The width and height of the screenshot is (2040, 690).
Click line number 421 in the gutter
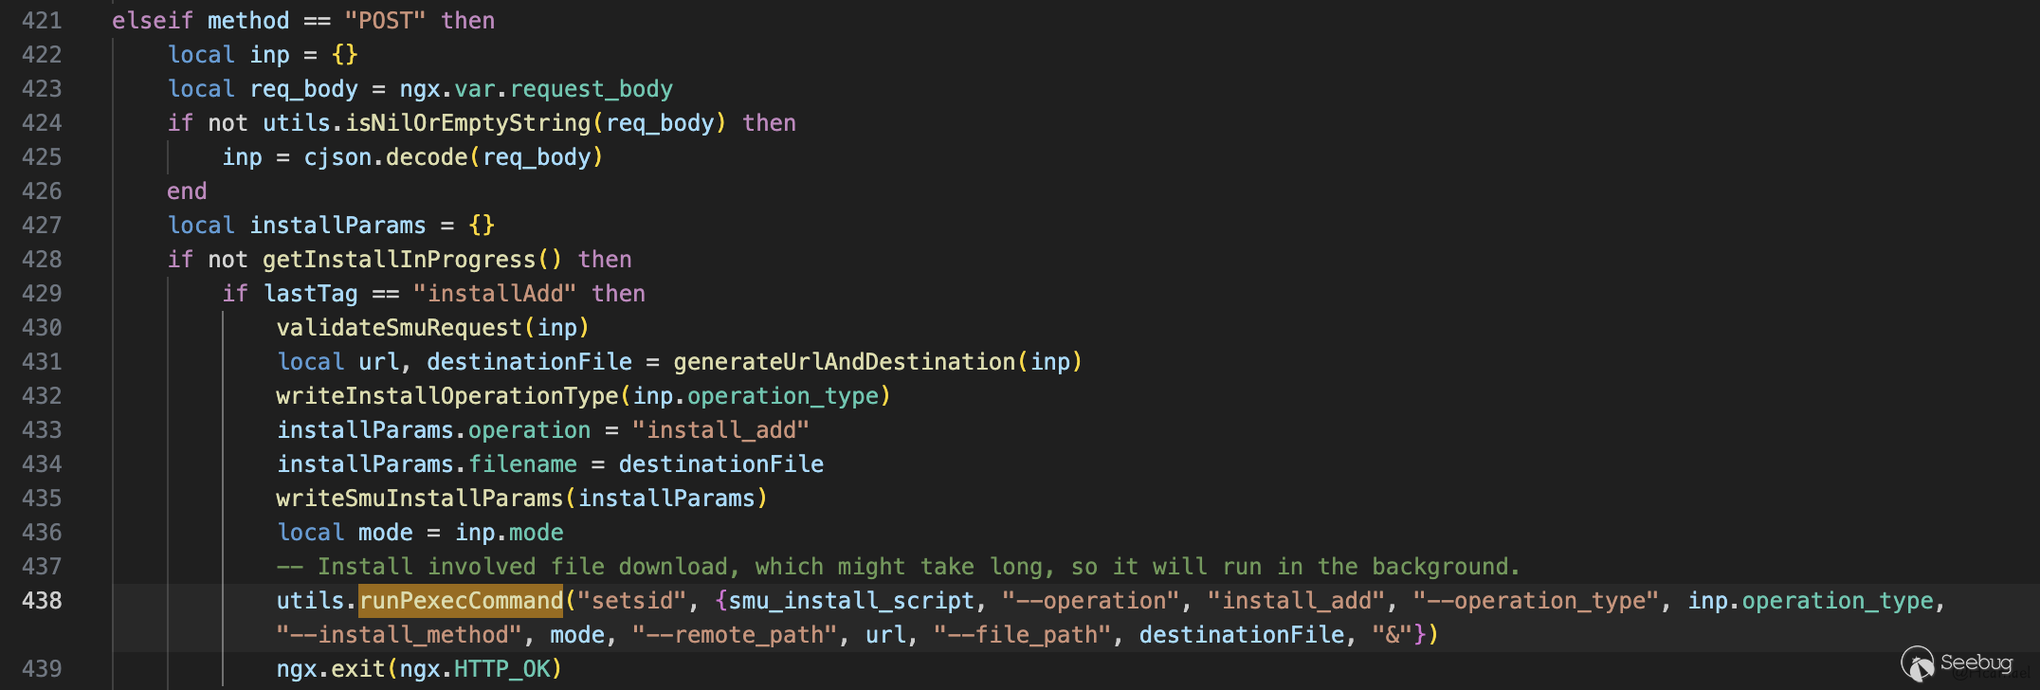pos(42,21)
